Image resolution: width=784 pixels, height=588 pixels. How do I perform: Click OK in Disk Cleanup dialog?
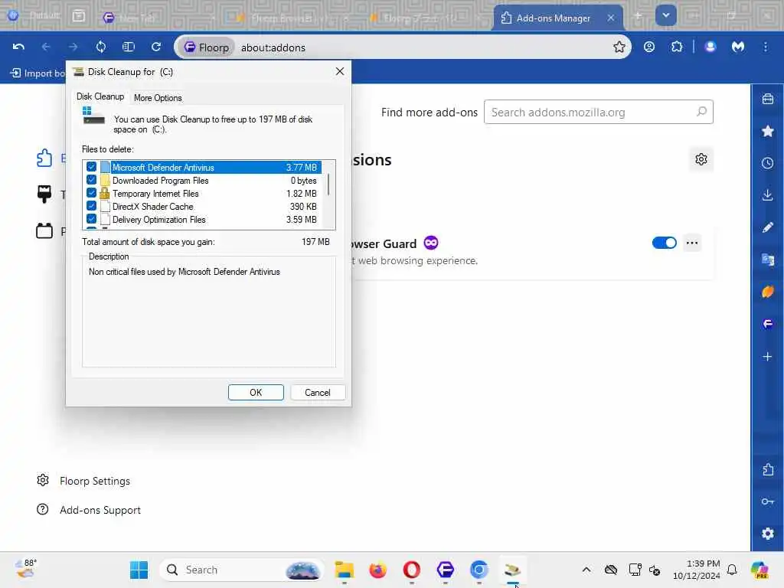point(256,393)
